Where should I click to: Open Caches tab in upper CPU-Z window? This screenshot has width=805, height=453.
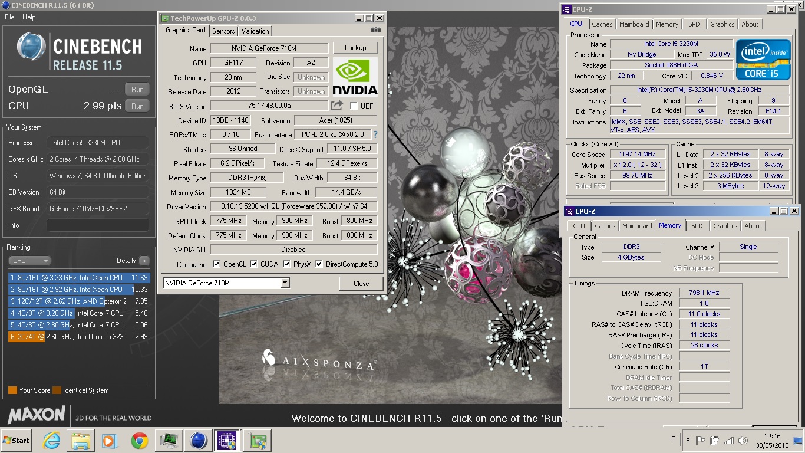pyautogui.click(x=602, y=24)
